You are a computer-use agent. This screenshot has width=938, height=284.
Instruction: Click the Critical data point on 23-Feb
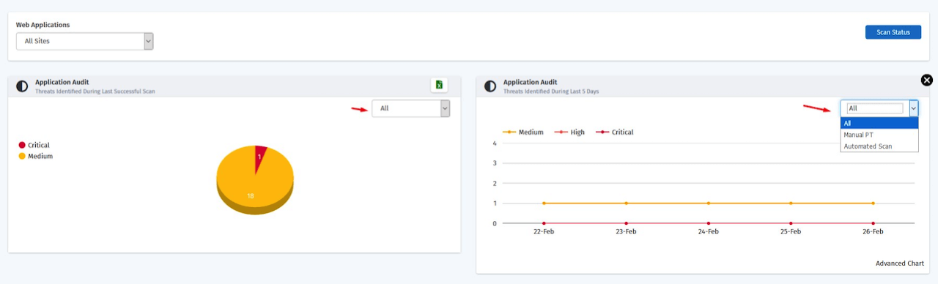[x=626, y=223]
